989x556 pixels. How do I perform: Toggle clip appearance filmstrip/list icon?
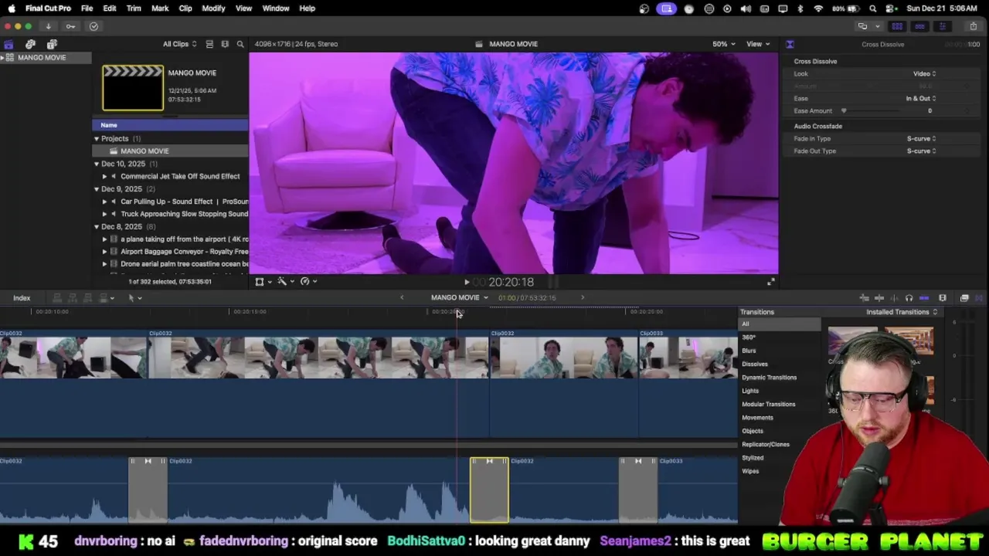coord(209,44)
